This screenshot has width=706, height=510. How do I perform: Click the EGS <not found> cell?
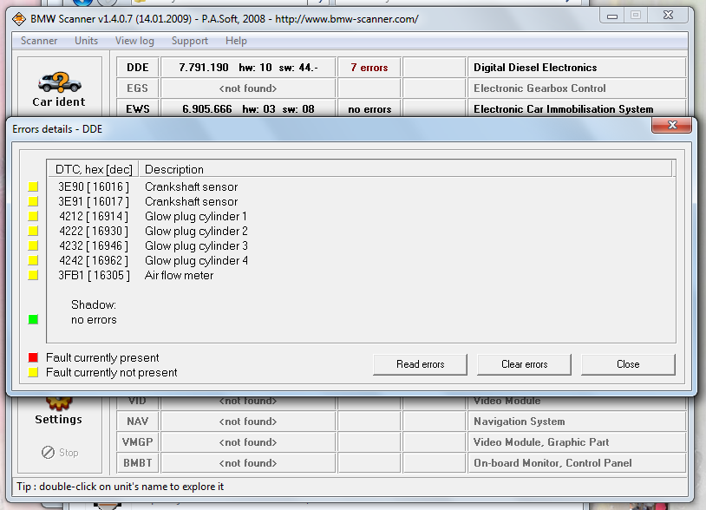click(x=248, y=88)
